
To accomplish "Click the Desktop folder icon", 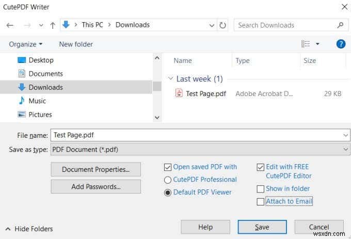I will tap(22, 60).
